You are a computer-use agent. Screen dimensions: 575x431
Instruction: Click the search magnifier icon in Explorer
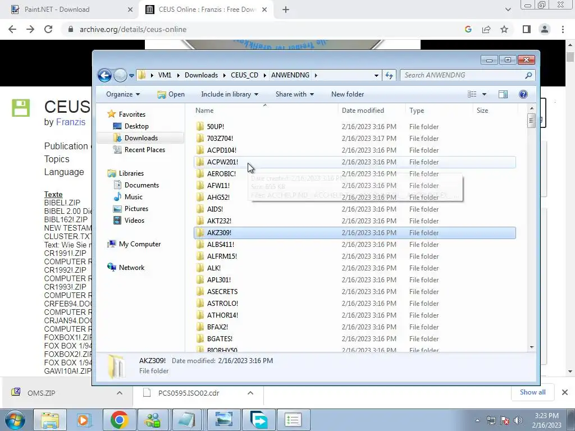(528, 75)
